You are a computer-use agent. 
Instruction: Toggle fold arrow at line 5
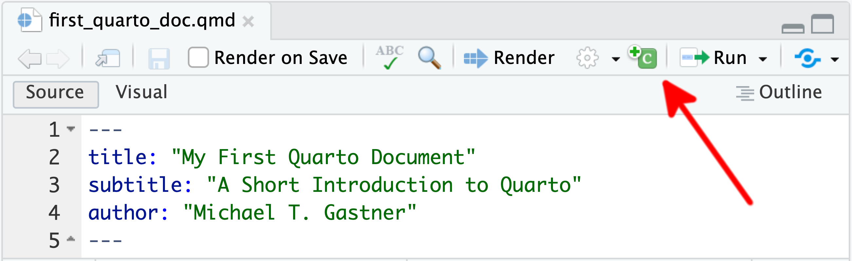[71, 239]
